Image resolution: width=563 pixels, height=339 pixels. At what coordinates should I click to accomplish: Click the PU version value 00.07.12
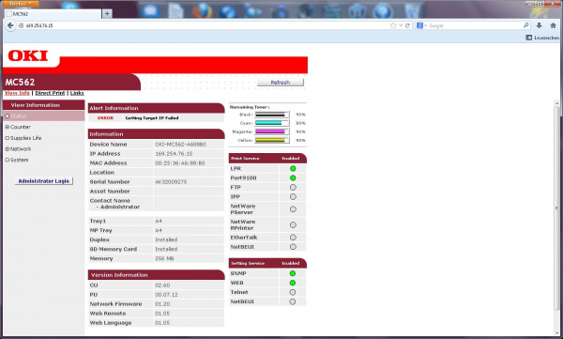(x=166, y=295)
